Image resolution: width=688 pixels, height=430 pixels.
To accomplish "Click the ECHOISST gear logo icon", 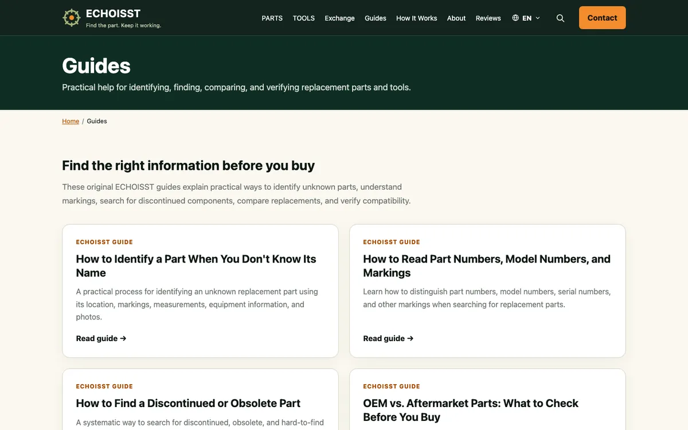I will click(71, 18).
